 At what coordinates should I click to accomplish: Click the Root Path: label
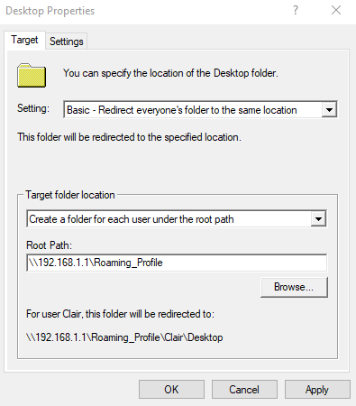[50, 245]
